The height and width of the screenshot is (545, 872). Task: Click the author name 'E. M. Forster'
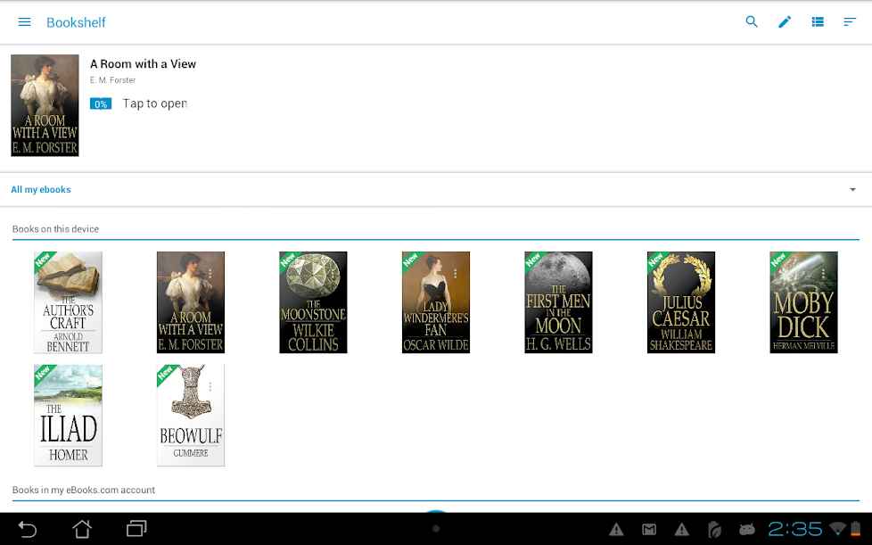(113, 80)
